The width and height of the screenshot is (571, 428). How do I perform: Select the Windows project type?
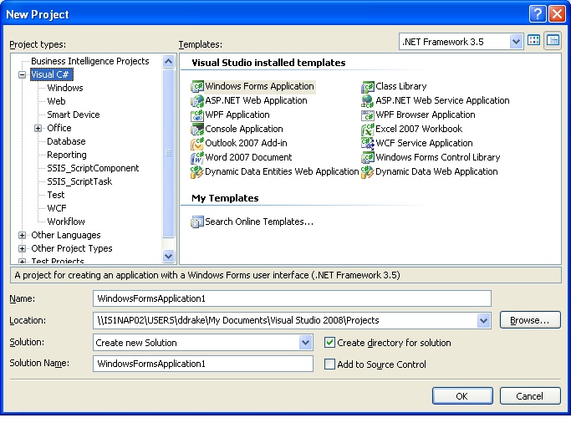(x=65, y=88)
